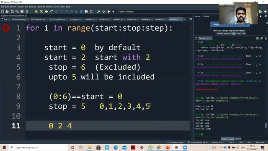Go forward with the right arrow icon
This screenshot has height=151, width=268.
tap(113, 11)
